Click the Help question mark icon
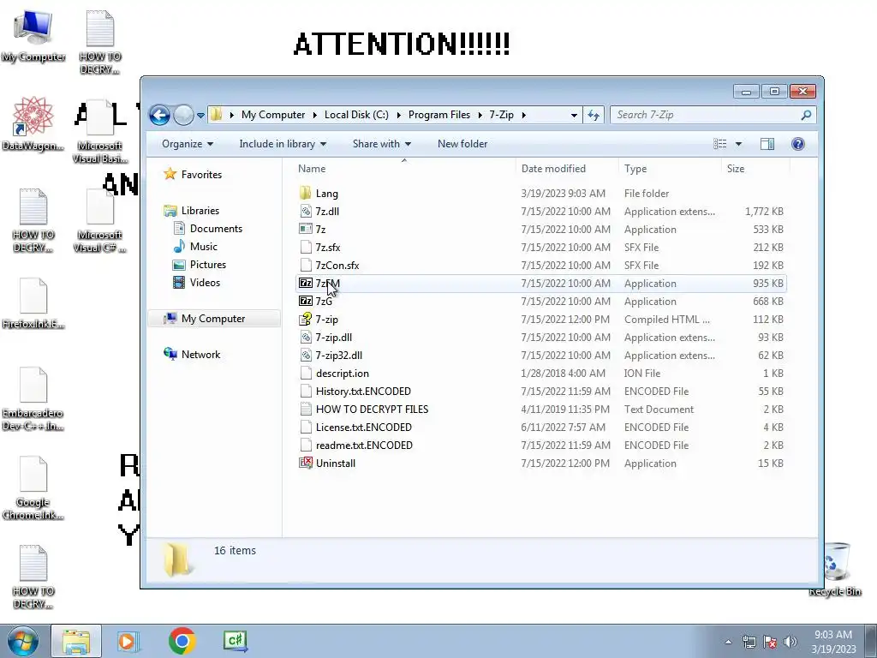 pyautogui.click(x=797, y=144)
